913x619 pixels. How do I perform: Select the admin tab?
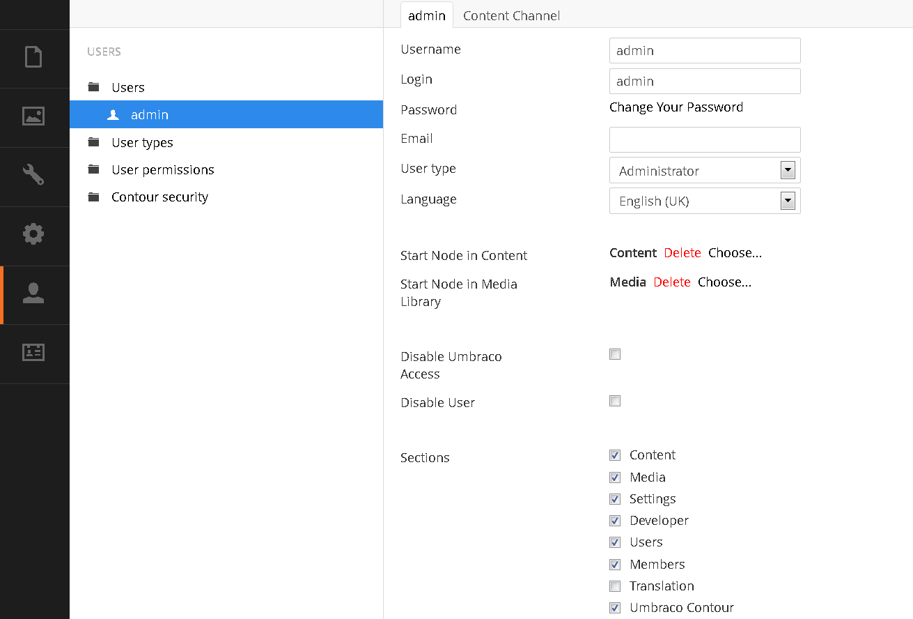(x=426, y=15)
